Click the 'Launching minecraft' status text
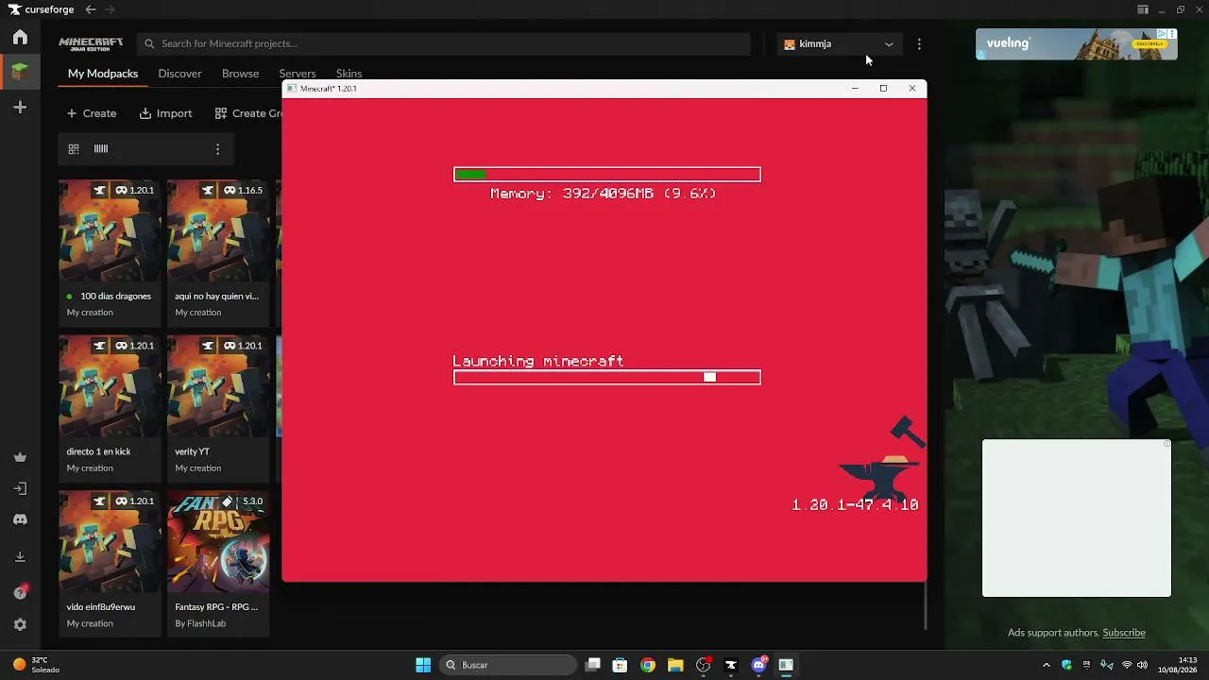1209x680 pixels. 538,361
